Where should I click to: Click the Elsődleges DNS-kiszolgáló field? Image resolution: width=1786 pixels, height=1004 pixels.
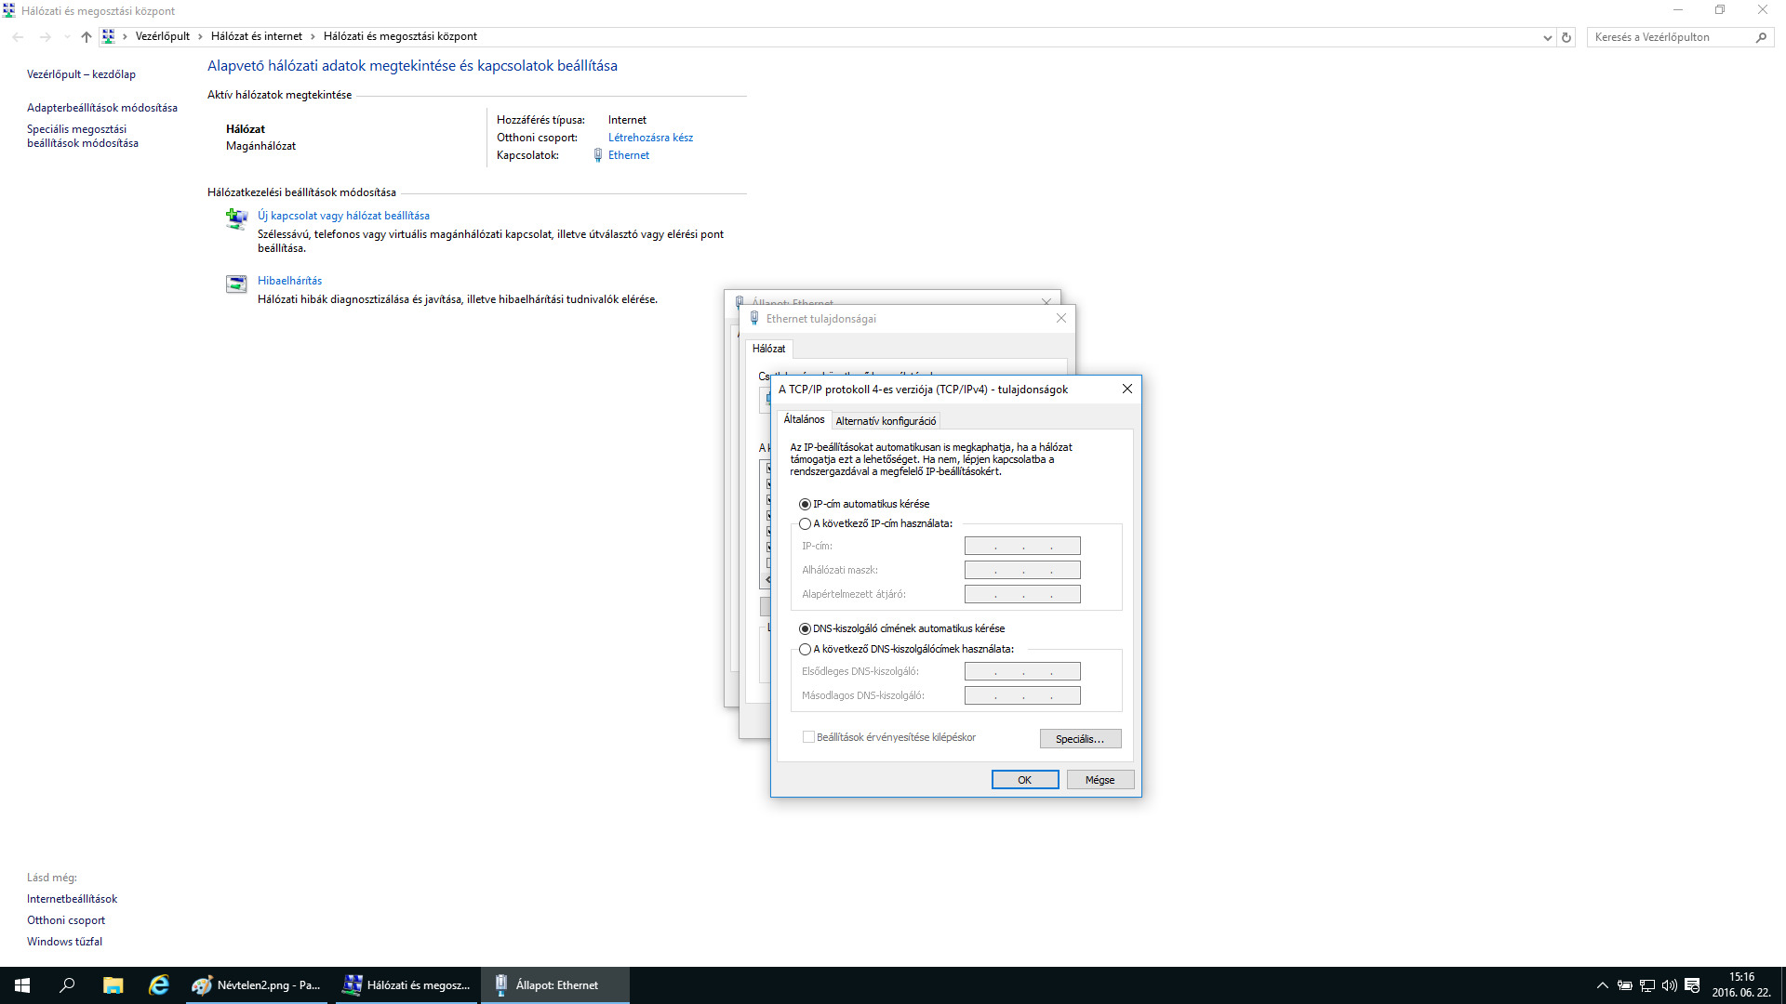(1022, 671)
